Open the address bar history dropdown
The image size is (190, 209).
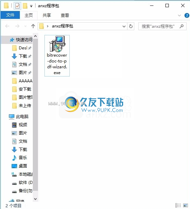[x=124, y=26]
